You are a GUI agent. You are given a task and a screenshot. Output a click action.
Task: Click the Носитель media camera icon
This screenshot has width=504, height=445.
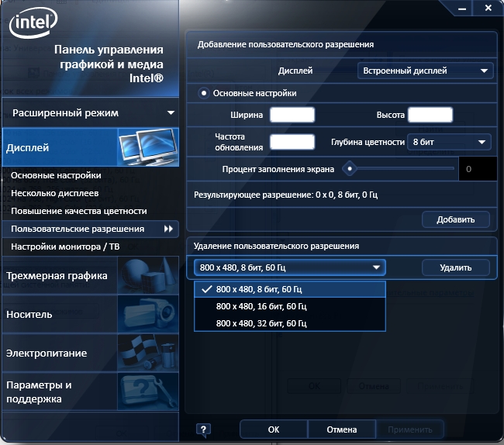tap(147, 314)
